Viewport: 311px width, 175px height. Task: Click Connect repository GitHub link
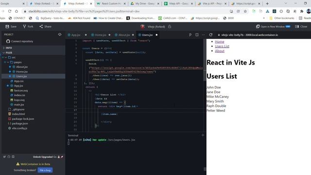pyautogui.click(x=19, y=41)
